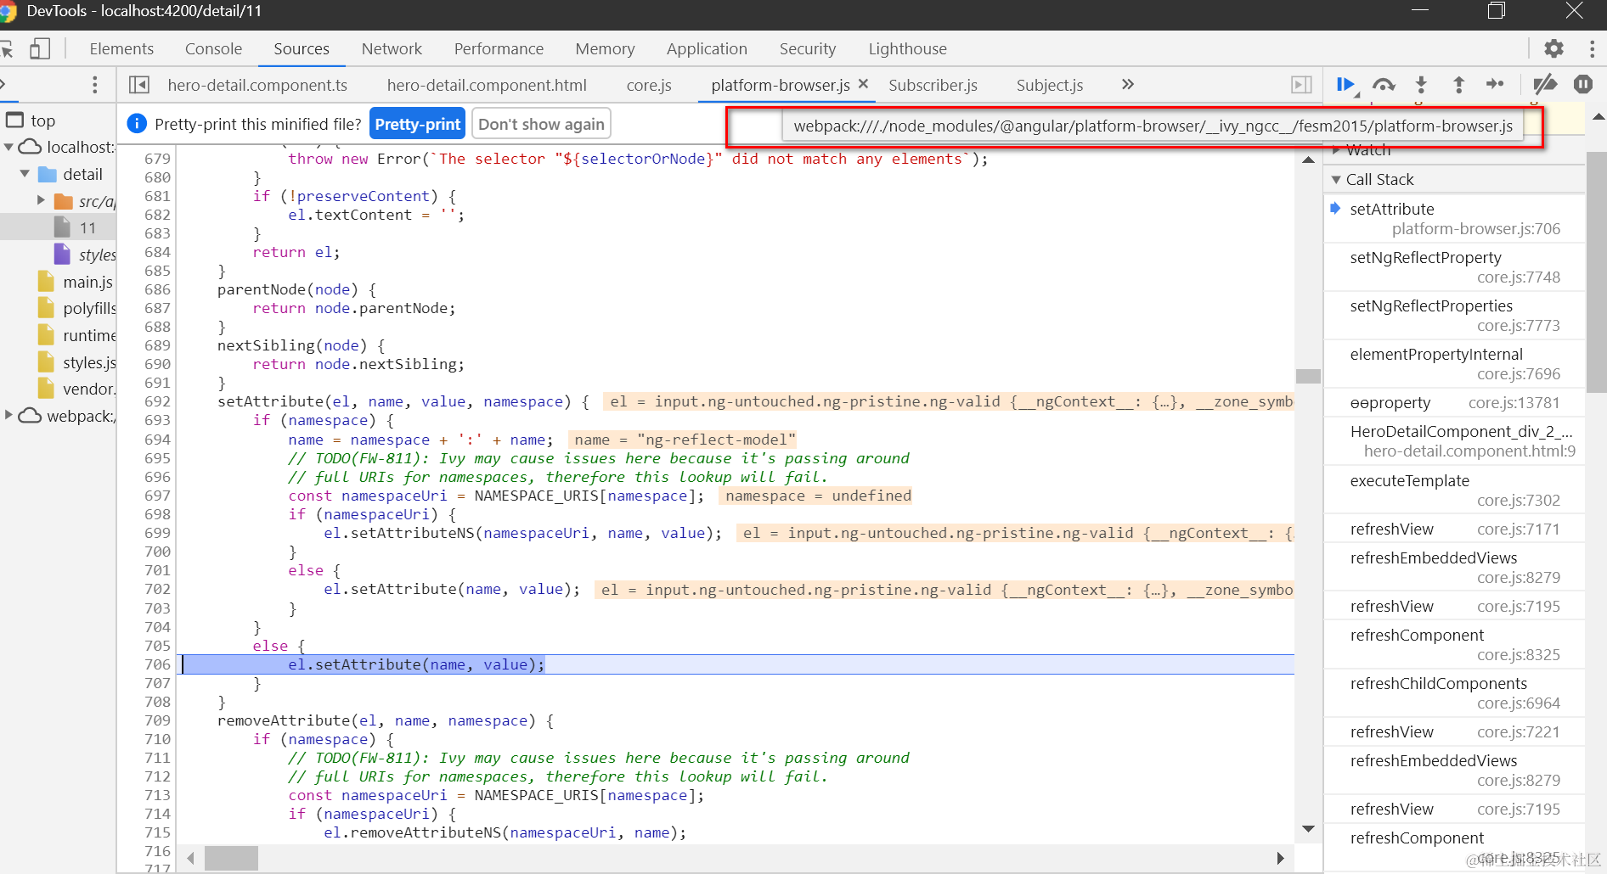This screenshot has width=1607, height=874.
Task: Switch to Subscriber.js file tab
Action: (933, 85)
